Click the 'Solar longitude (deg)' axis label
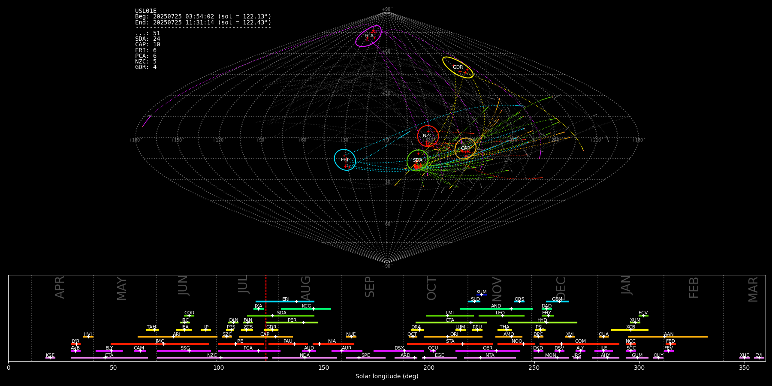The image size is (772, 386). click(x=387, y=376)
